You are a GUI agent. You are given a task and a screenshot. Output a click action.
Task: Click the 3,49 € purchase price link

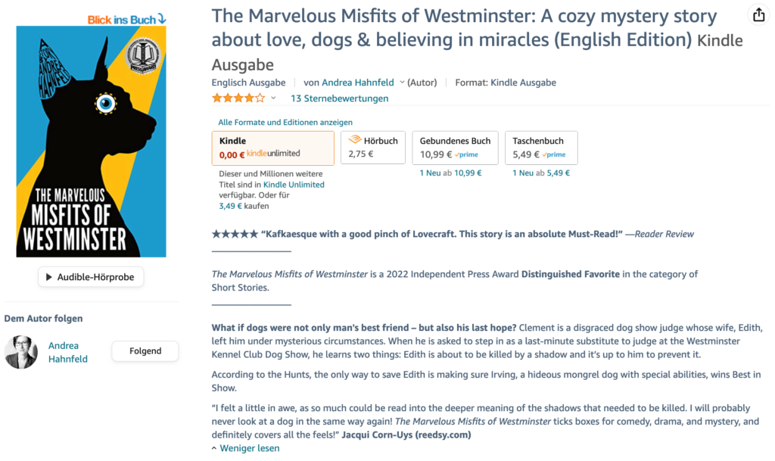click(x=232, y=206)
